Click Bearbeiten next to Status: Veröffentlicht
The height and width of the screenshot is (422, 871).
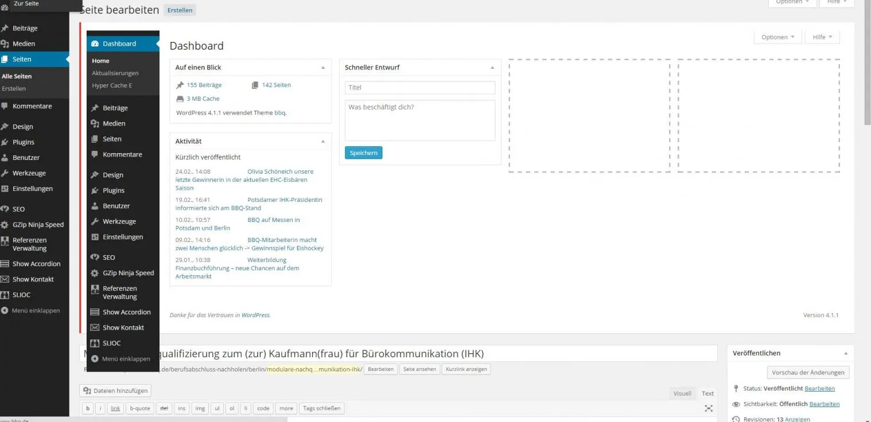(x=820, y=389)
